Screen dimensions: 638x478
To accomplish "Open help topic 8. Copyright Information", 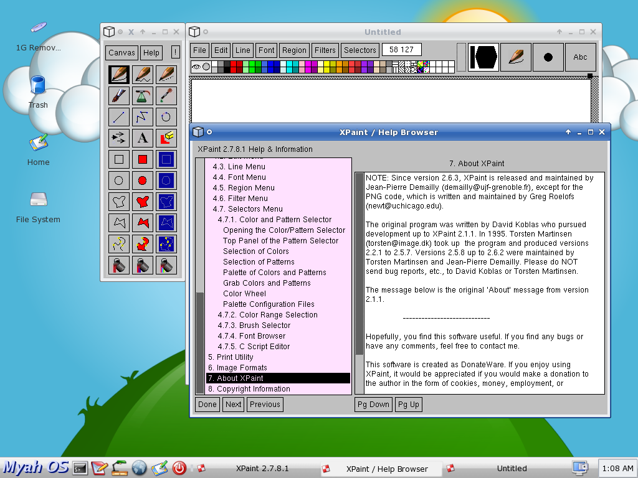I will point(278,389).
